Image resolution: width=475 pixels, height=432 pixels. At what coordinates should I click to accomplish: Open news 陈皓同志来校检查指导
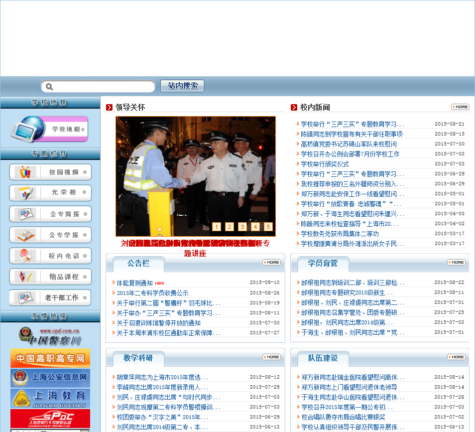350,224
